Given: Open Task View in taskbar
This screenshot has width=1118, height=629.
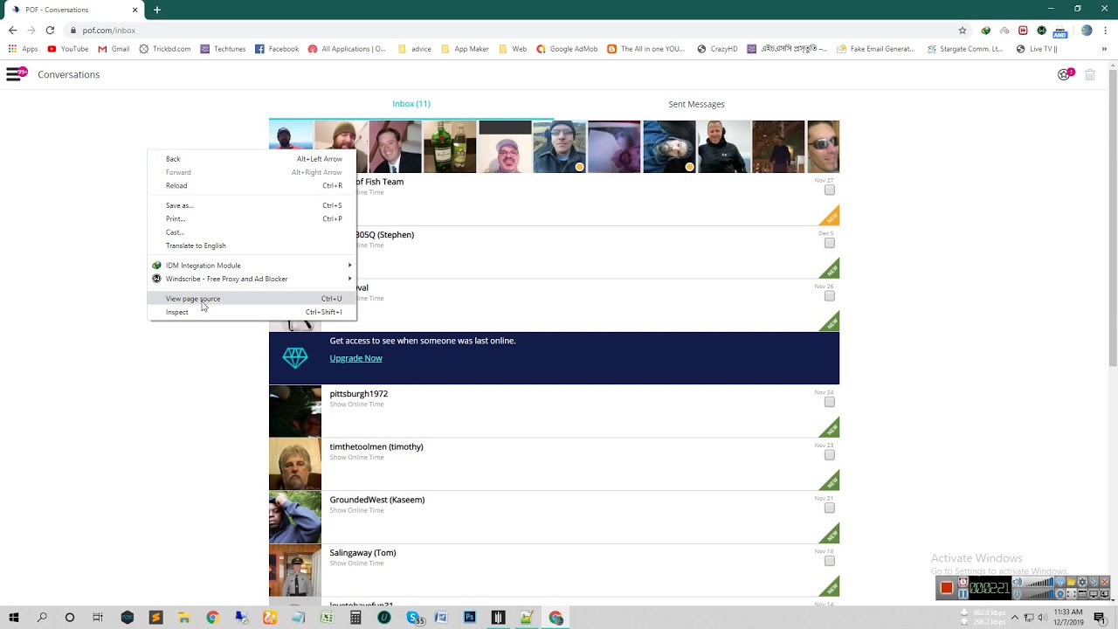Looking at the screenshot, I should point(98,618).
